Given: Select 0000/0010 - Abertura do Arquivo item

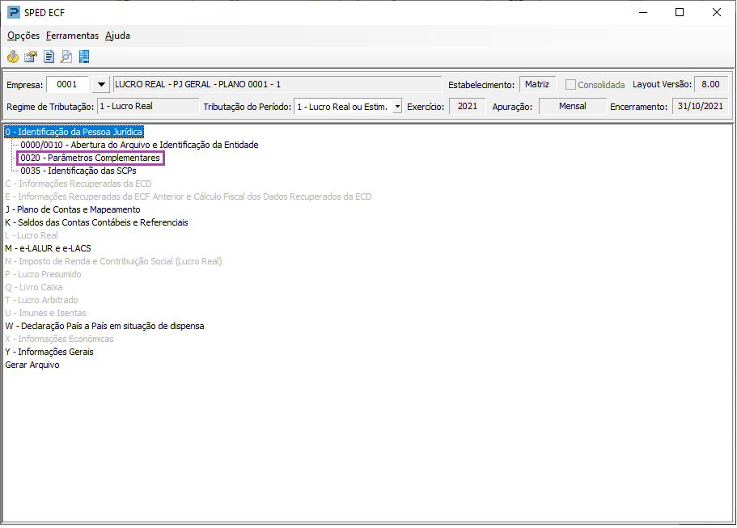Looking at the screenshot, I should pyautogui.click(x=139, y=146).
